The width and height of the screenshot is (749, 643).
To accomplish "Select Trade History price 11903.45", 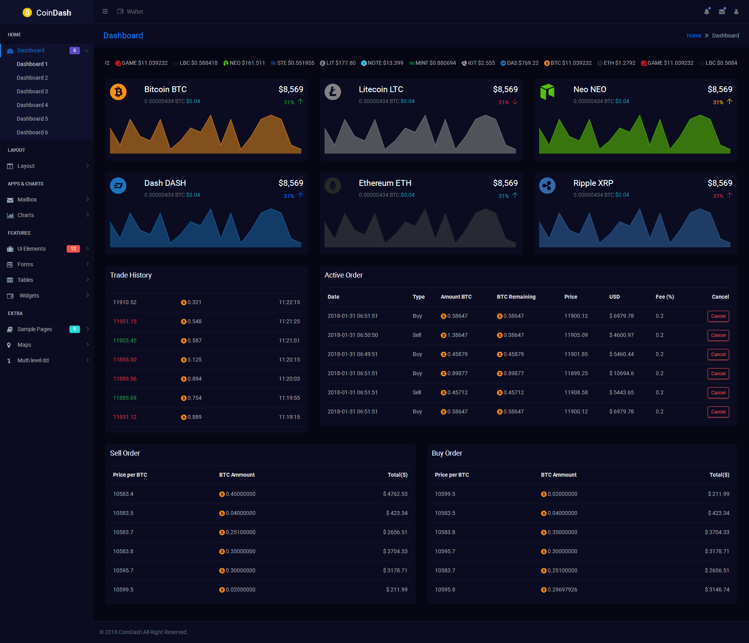I will pyautogui.click(x=125, y=340).
